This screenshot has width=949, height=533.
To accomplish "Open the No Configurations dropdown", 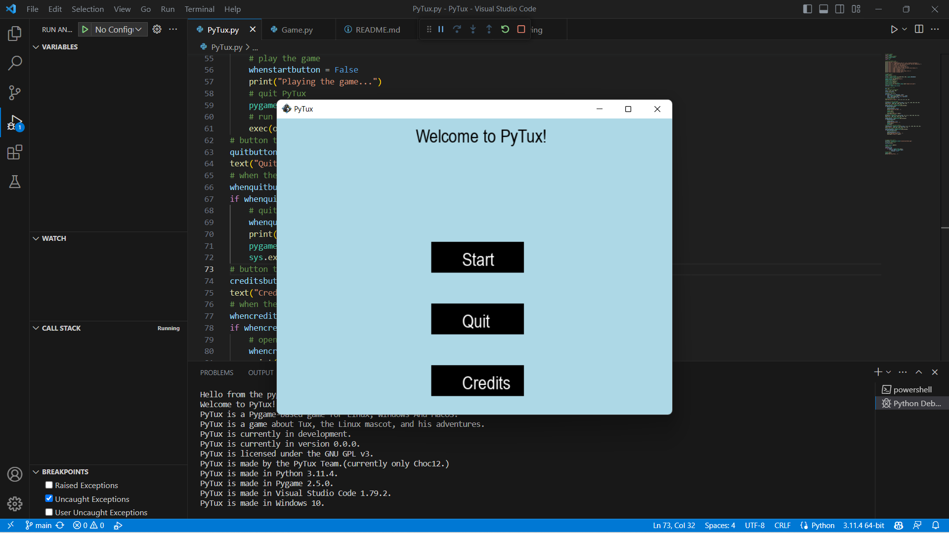I will coord(119,30).
